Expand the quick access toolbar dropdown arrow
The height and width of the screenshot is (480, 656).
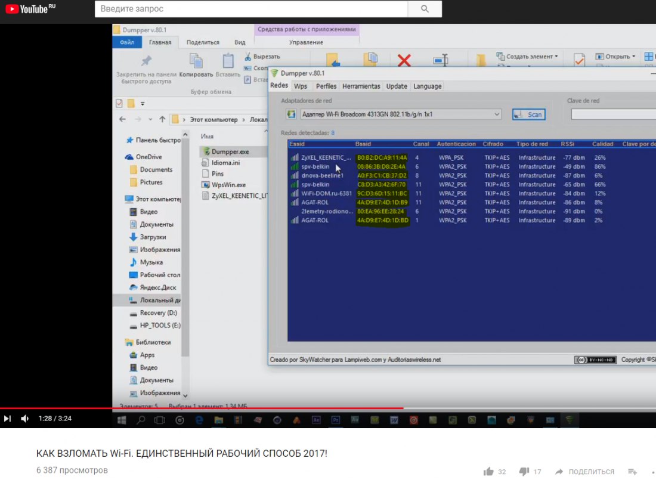pos(143,103)
